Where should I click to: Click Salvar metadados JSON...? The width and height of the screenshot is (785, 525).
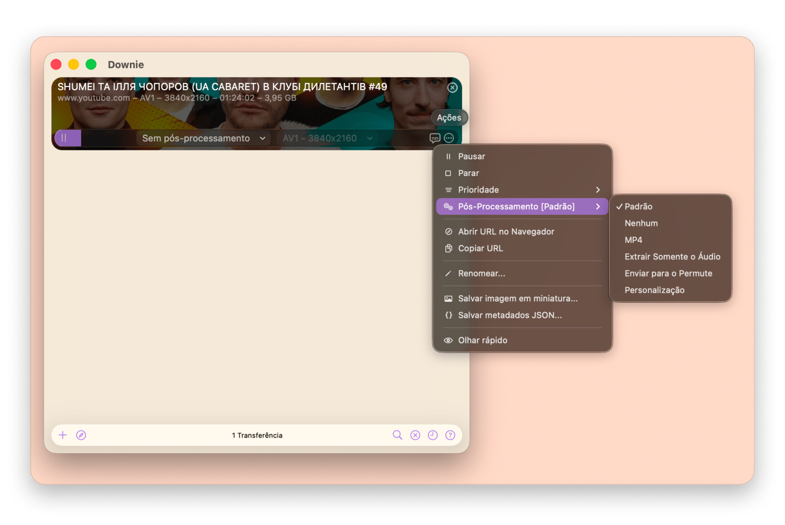(522, 315)
